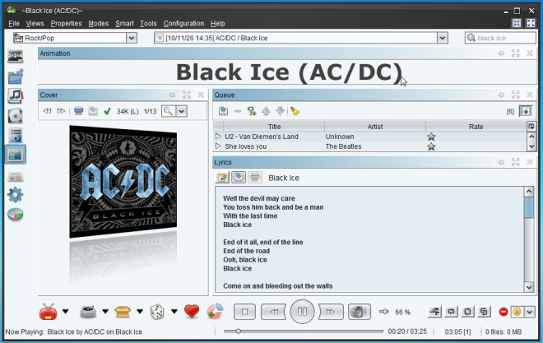Open the Properties menu

[x=66, y=23]
